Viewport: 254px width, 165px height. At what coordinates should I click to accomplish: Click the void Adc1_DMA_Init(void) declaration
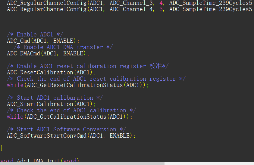pyautogui.click(x=39, y=160)
